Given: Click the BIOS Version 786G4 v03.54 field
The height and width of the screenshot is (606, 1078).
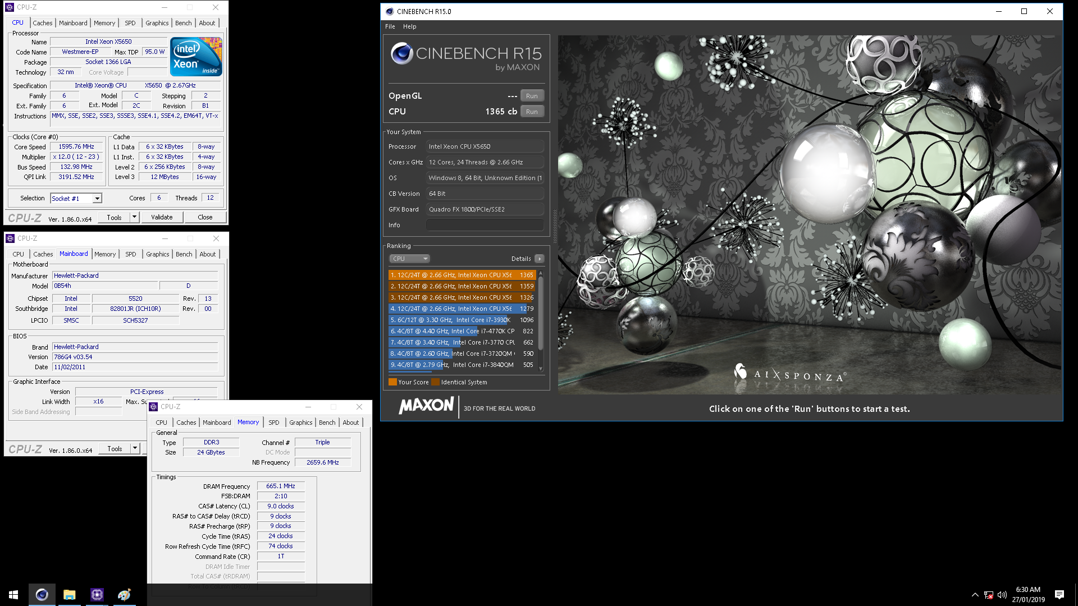Looking at the screenshot, I should 135,357.
